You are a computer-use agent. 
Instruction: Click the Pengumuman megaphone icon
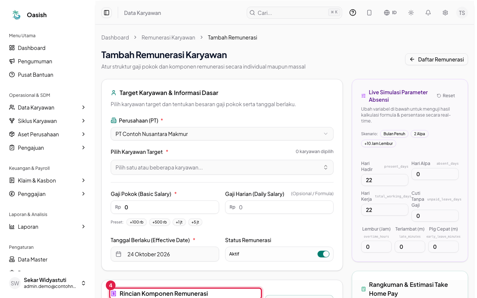12,61
